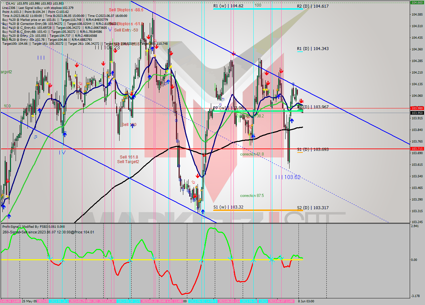Click the green 104.660 price tag on axis
Screen dimensions: 425x305
tap(417, 2)
